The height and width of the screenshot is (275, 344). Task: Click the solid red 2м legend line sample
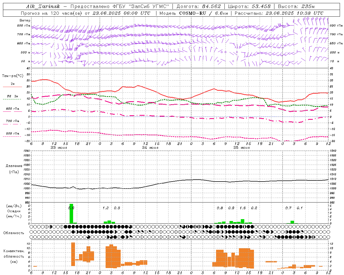tap(12, 87)
